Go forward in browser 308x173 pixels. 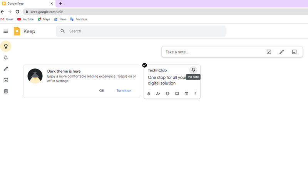(x=10, y=12)
